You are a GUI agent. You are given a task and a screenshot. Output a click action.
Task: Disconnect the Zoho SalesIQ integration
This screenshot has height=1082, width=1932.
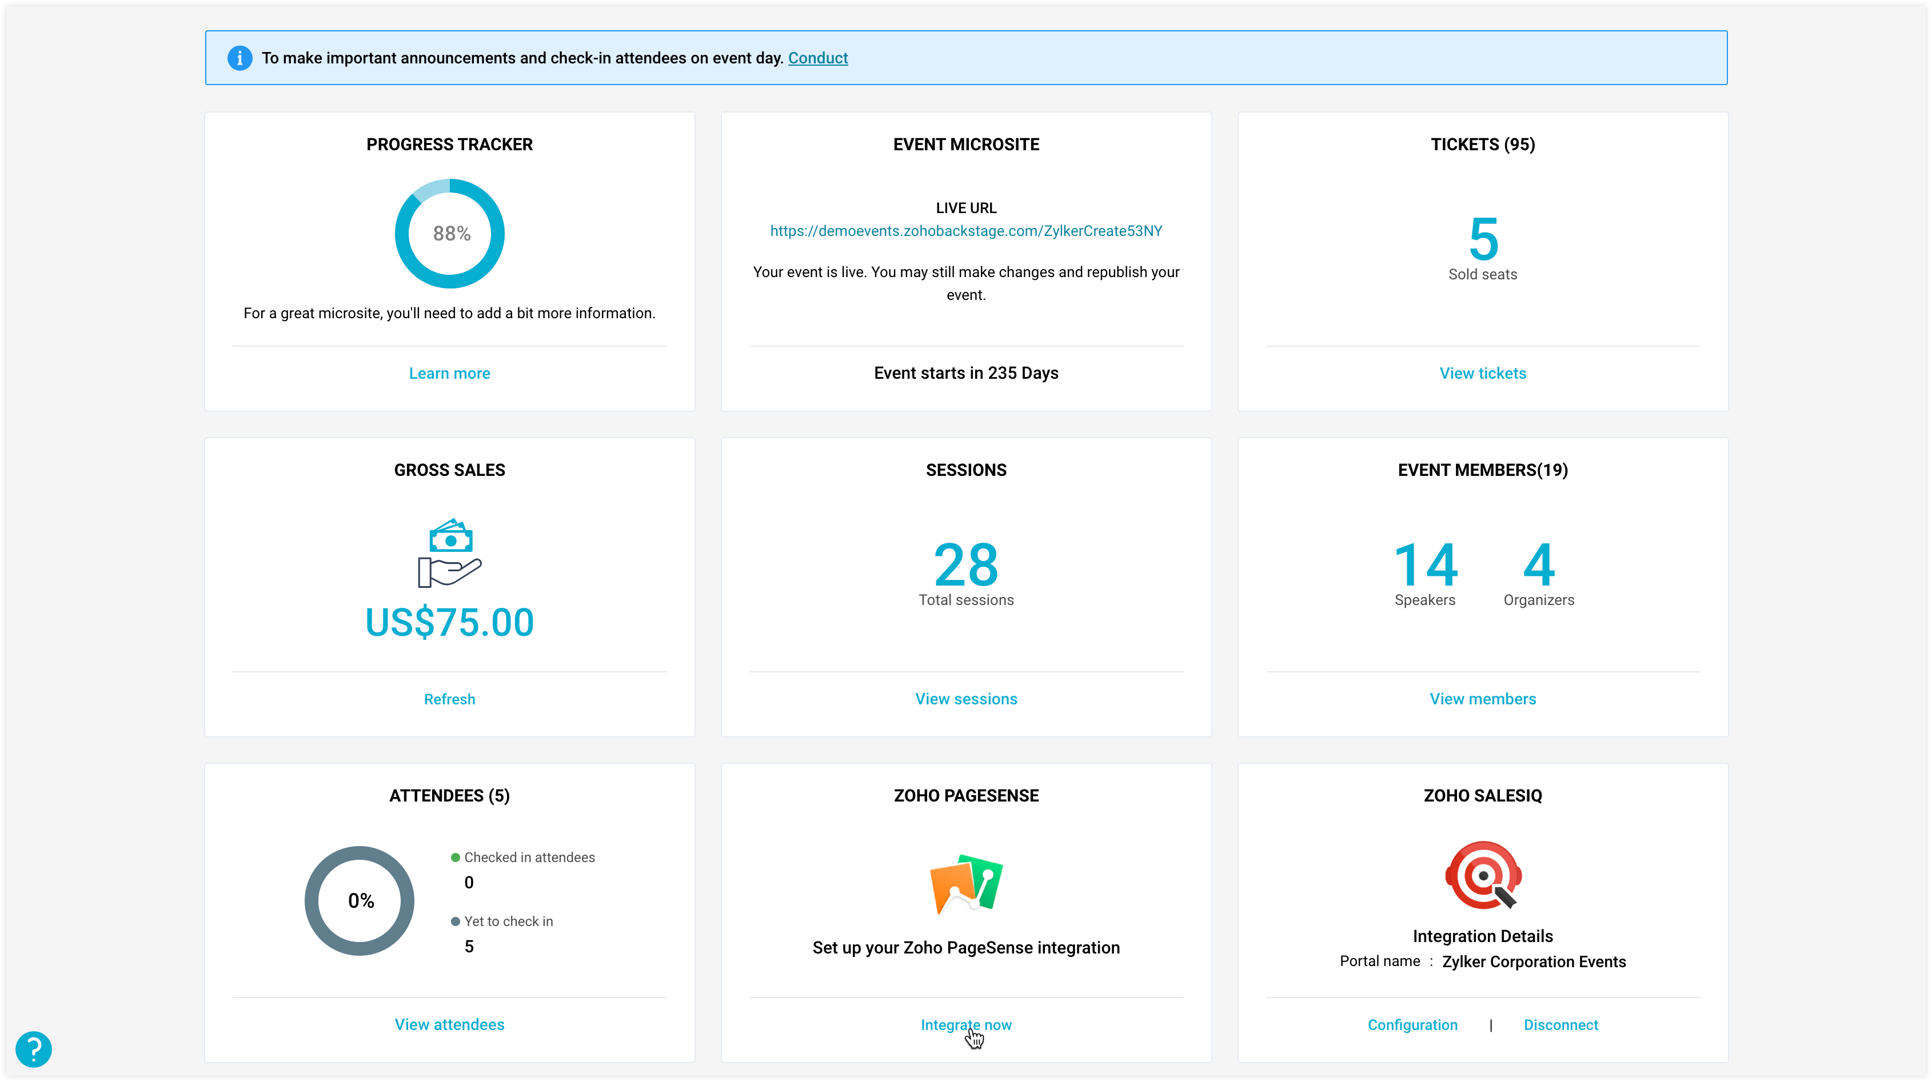(x=1561, y=1024)
